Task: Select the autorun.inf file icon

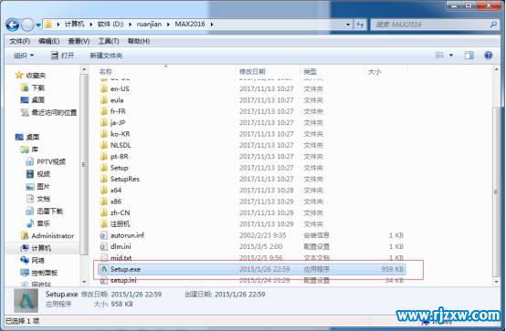Action: (103, 235)
